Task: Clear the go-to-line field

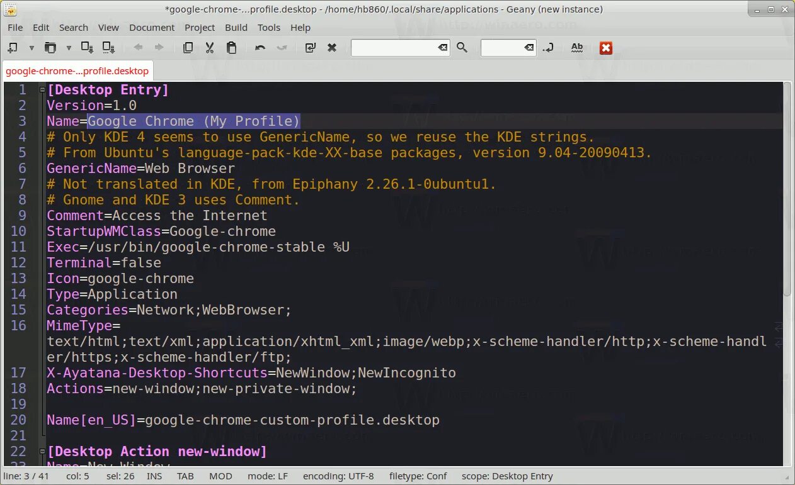Action: coord(529,48)
